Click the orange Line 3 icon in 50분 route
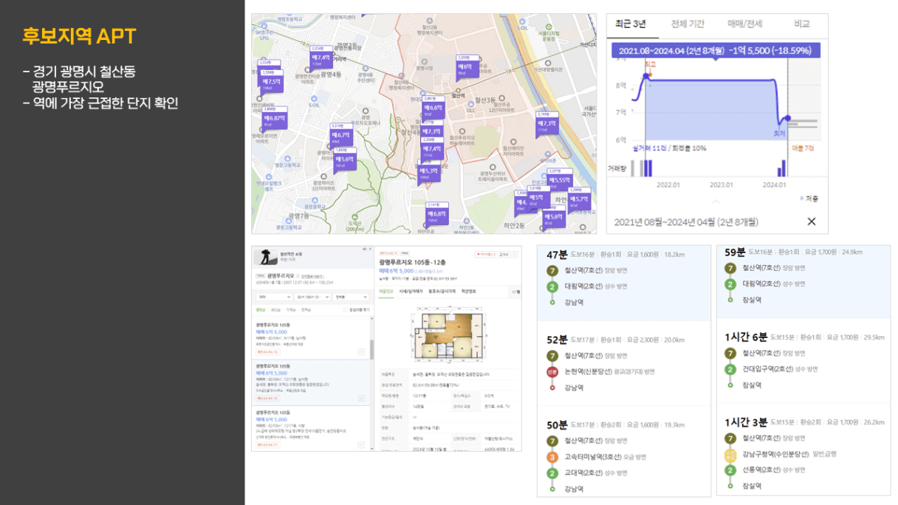Screen dimensions: 898x505 (552, 457)
